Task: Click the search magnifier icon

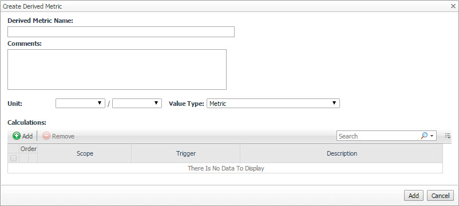Action: pyautogui.click(x=424, y=136)
